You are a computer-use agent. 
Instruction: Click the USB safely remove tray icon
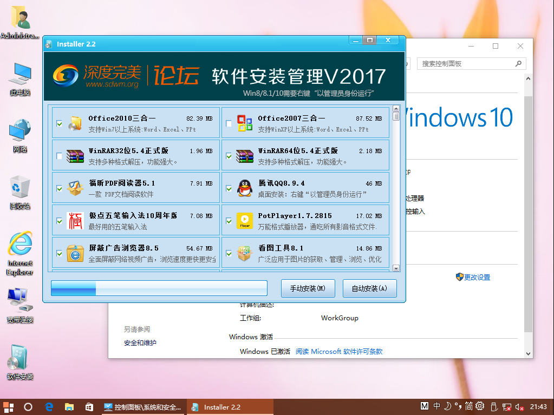[494, 407]
